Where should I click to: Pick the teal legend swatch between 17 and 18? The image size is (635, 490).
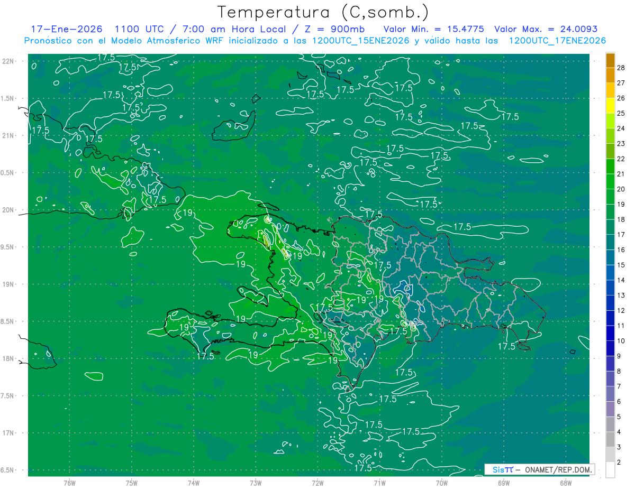click(610, 227)
